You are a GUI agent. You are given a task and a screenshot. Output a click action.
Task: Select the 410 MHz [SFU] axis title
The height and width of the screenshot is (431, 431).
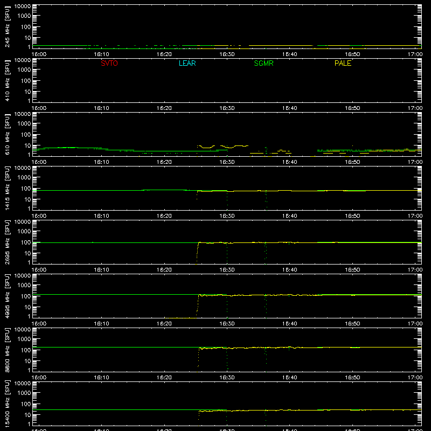pyautogui.click(x=8, y=80)
